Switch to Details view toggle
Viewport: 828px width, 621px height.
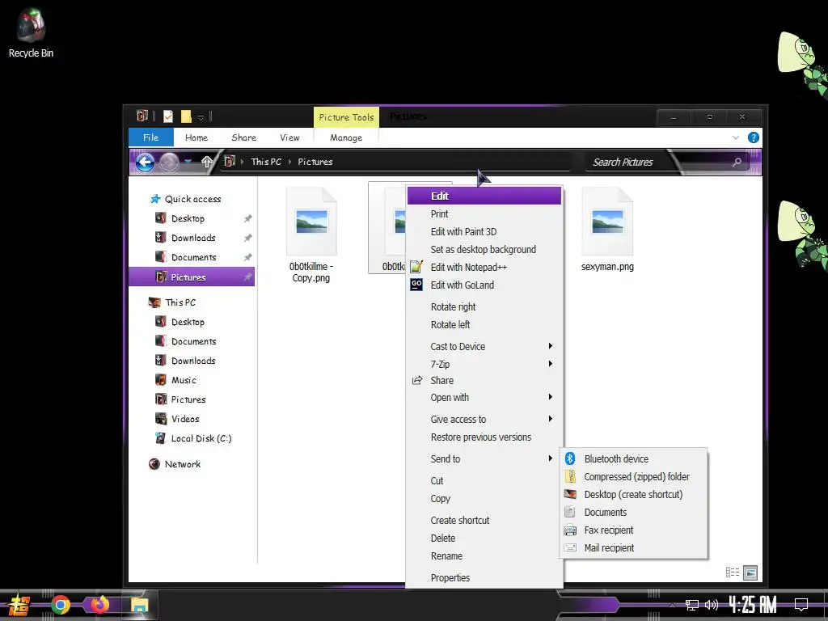pyautogui.click(x=733, y=572)
